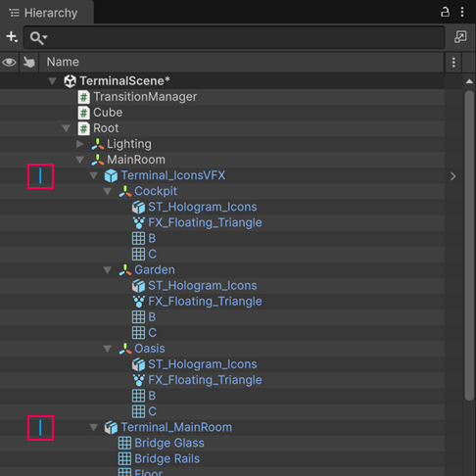Expand the Lighting object arrow

click(80, 144)
